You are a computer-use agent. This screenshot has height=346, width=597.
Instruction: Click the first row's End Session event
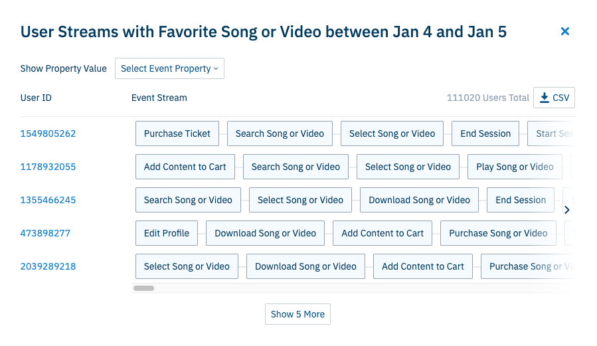(485, 133)
